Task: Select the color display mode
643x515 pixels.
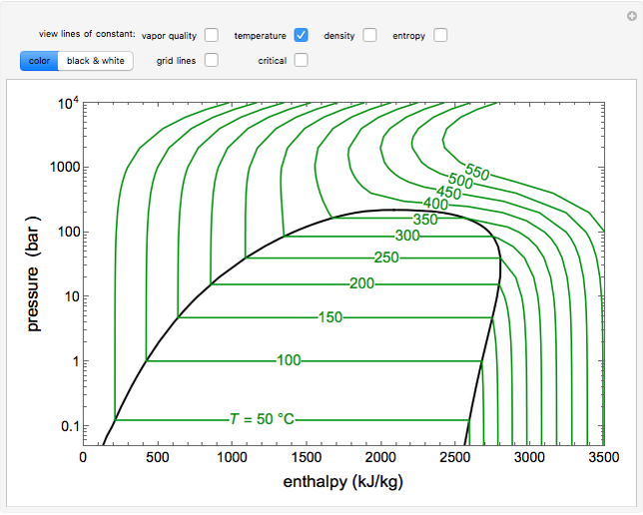Action: [x=39, y=61]
